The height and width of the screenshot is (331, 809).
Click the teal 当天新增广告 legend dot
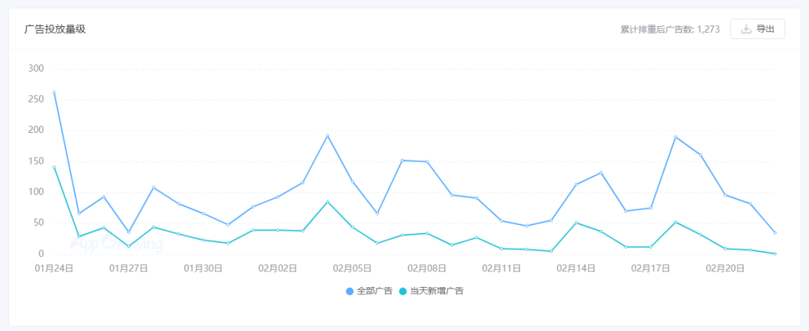click(x=403, y=291)
